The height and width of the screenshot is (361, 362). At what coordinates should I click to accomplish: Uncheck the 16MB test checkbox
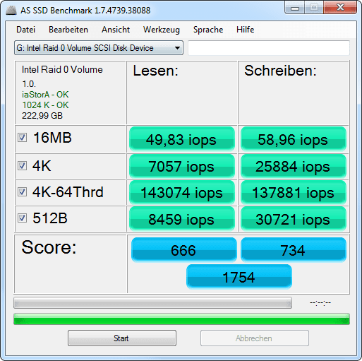point(23,138)
